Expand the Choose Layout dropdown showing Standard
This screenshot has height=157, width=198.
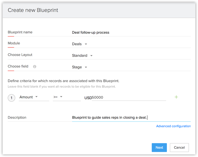click(x=82, y=56)
